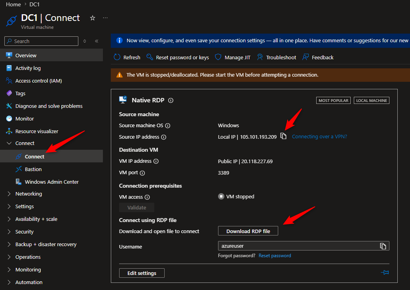
Task: Click the Monitor gauge icon
Action: coord(9,119)
